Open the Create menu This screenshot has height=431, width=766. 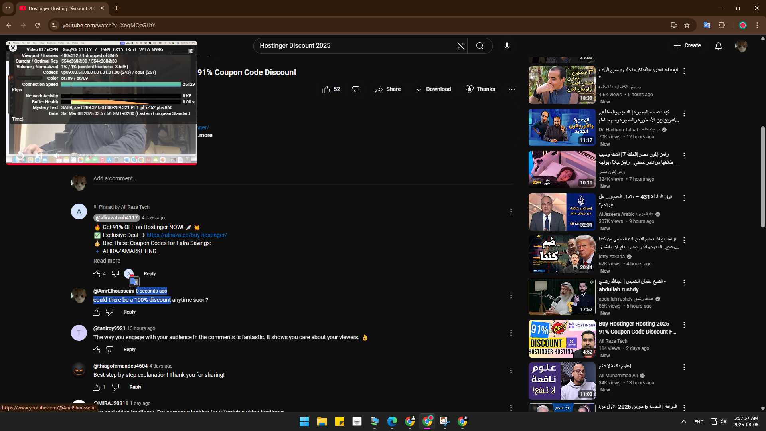coord(687,46)
